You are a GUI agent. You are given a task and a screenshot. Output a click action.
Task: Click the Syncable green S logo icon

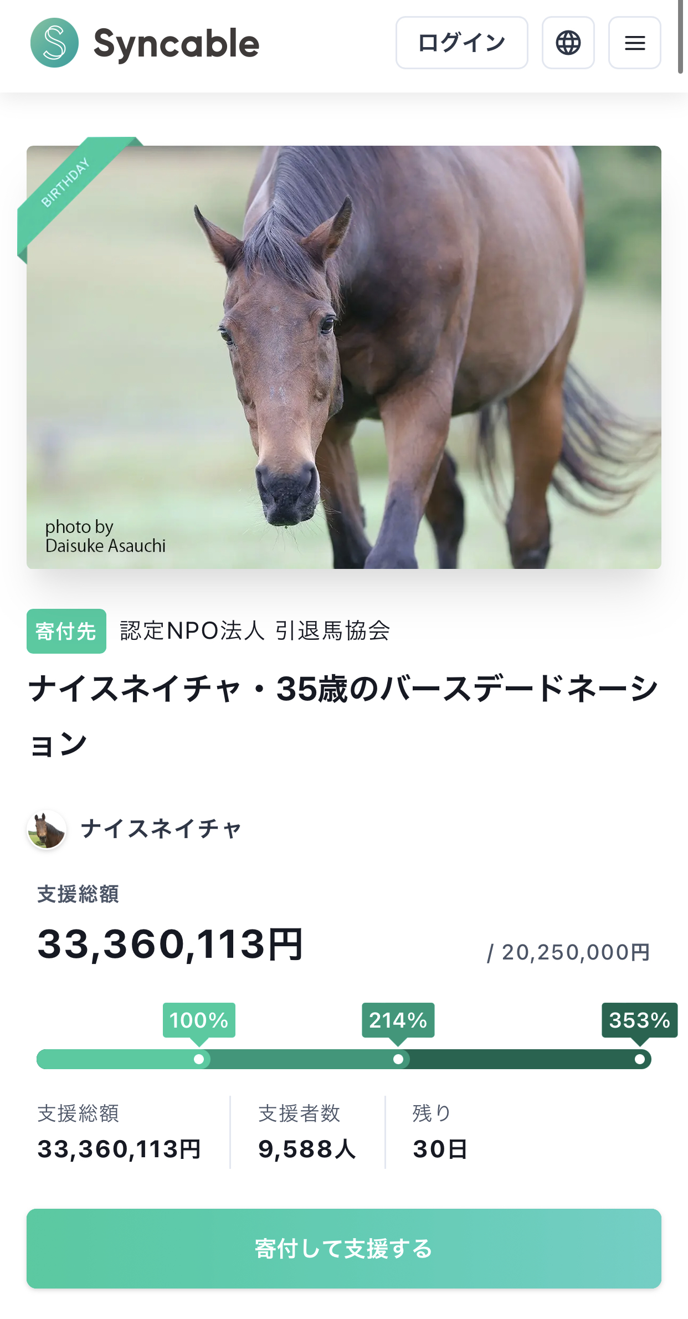(54, 43)
